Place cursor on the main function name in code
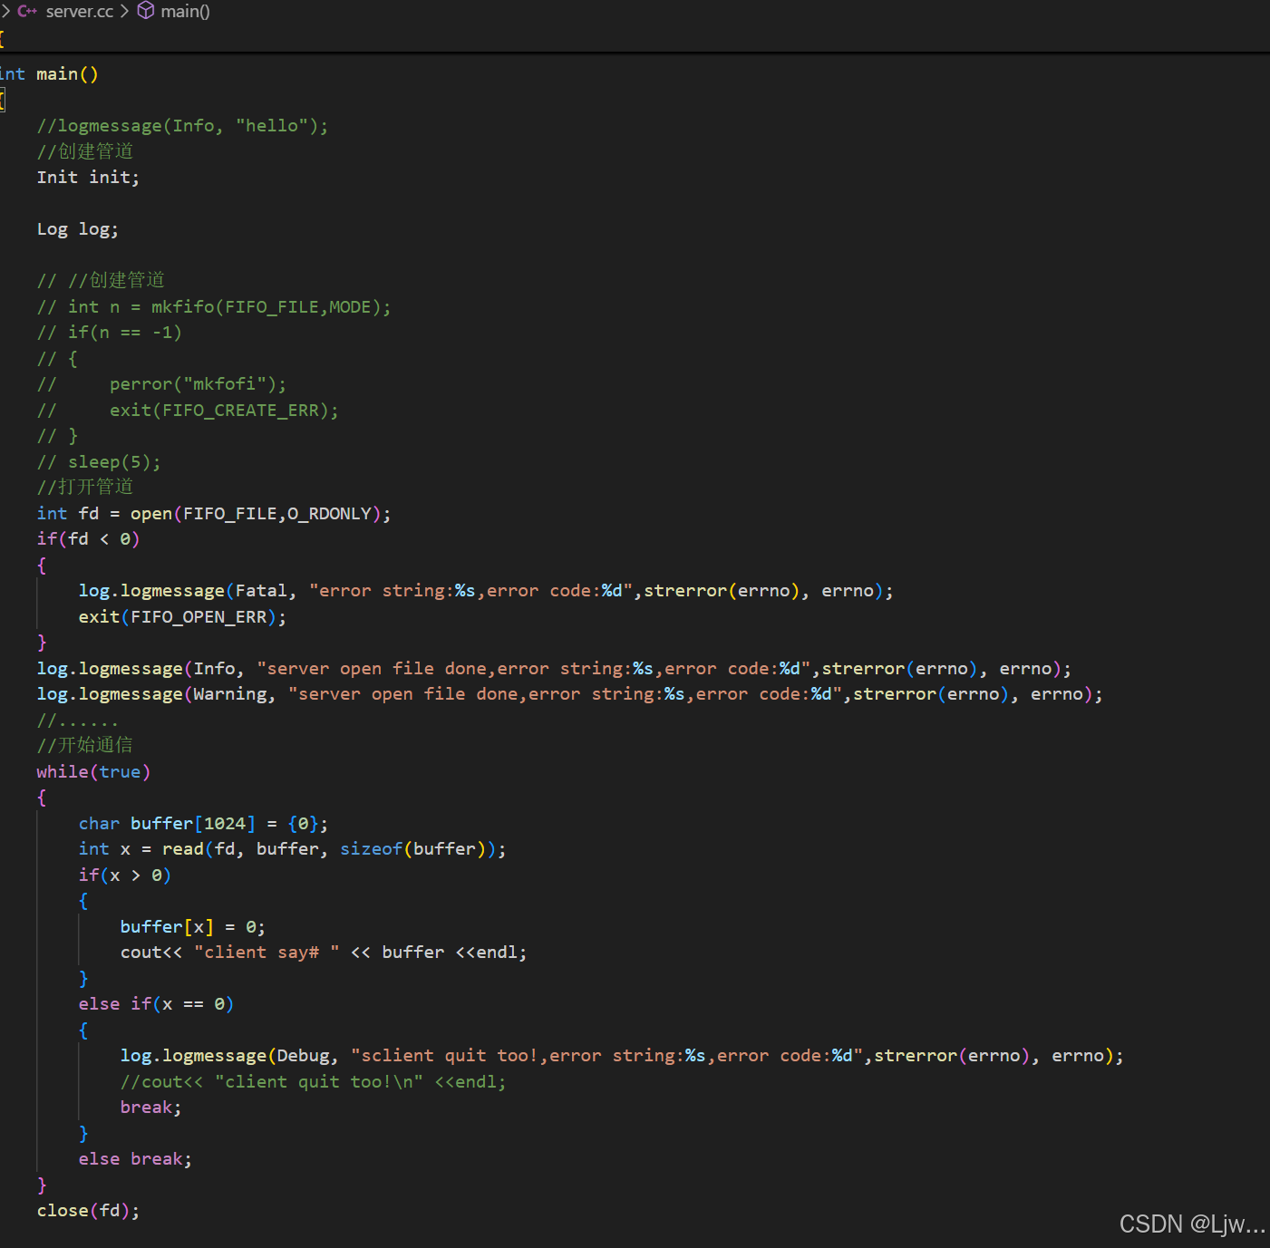This screenshot has height=1248, width=1270. tap(57, 74)
